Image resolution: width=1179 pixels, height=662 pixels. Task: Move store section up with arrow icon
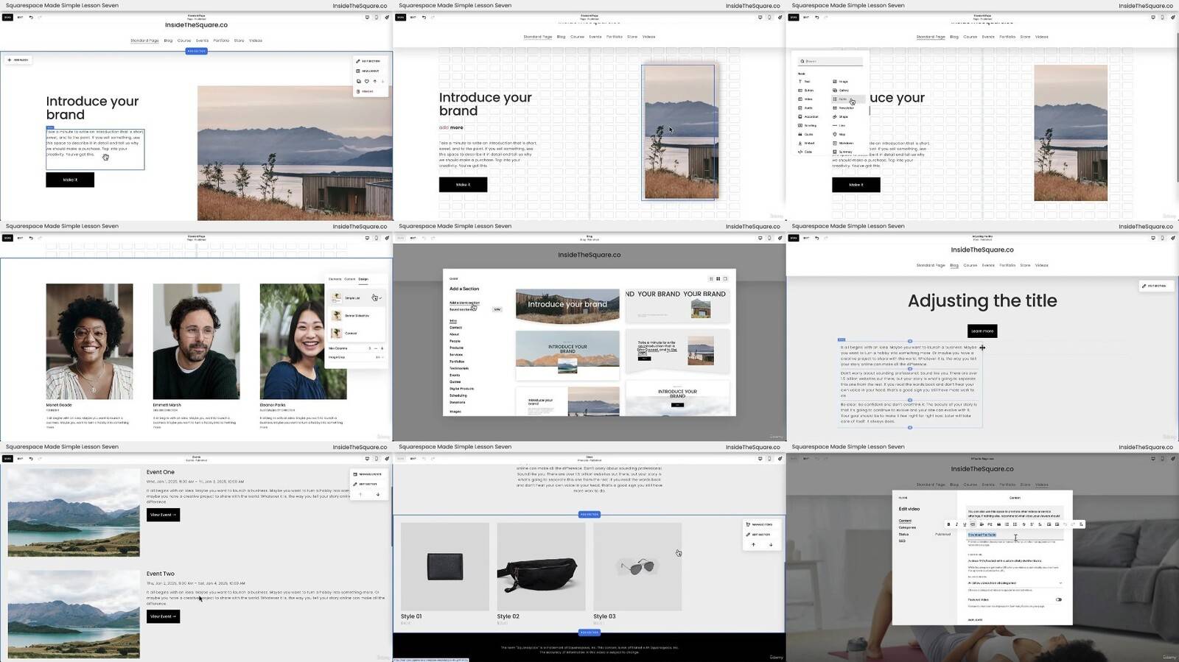(x=753, y=545)
